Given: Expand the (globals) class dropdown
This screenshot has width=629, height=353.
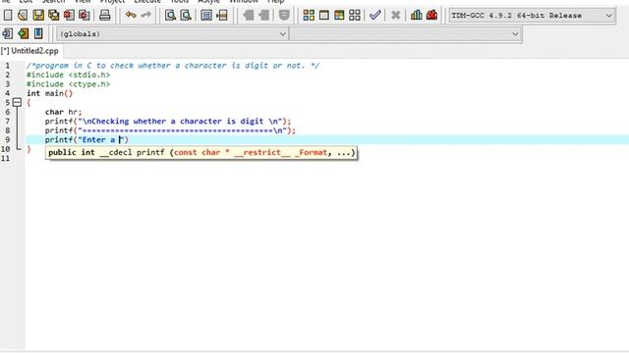Looking at the screenshot, I should (172, 34).
